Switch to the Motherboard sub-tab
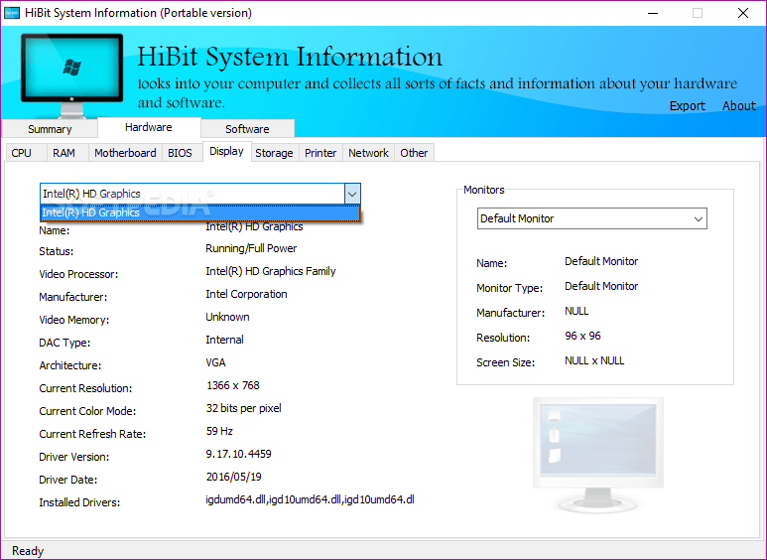The width and height of the screenshot is (767, 560). [x=125, y=153]
